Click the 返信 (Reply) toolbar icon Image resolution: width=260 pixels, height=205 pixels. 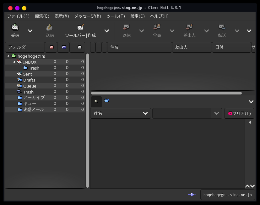126,27
